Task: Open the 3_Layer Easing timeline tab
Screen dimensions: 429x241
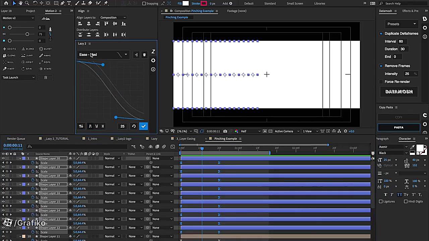Action: click(x=185, y=139)
